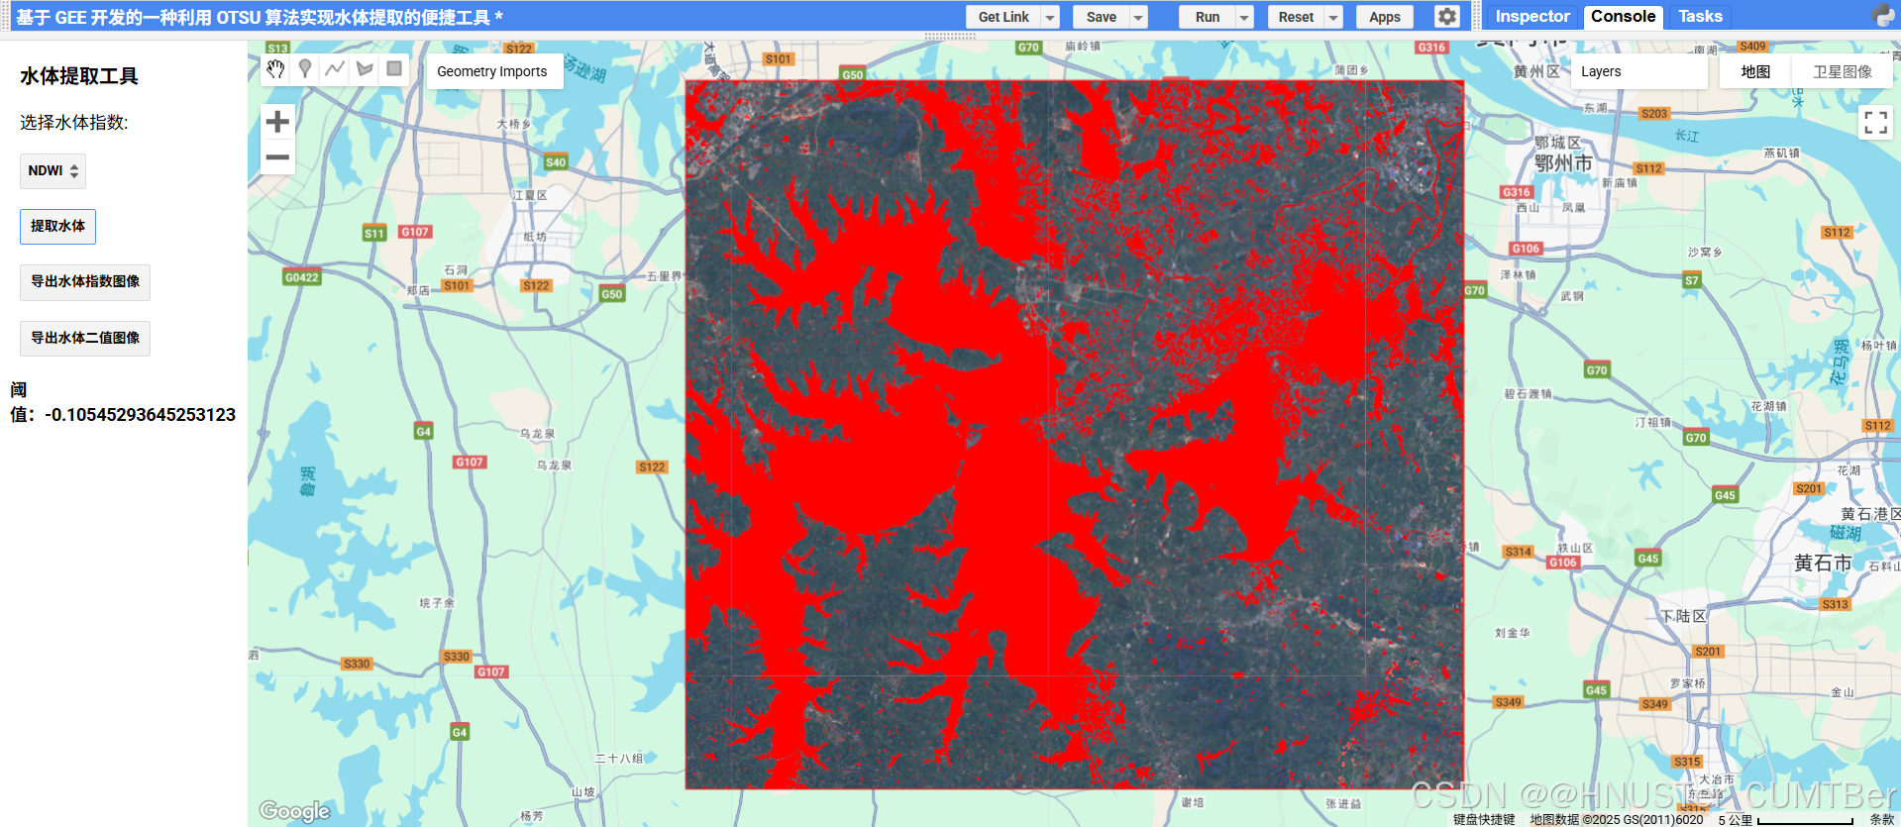The height and width of the screenshot is (827, 1901).
Task: Run the script
Action: coord(1207,17)
